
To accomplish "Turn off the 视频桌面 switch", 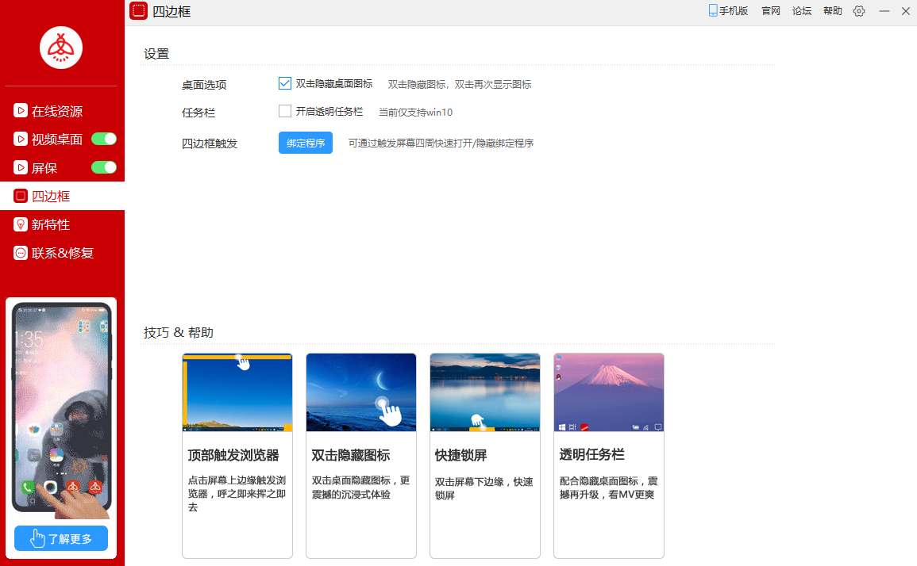I will [x=104, y=139].
